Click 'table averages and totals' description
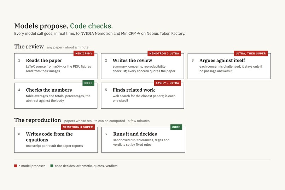Viewport: 285px width, 190px height. pos(58,98)
